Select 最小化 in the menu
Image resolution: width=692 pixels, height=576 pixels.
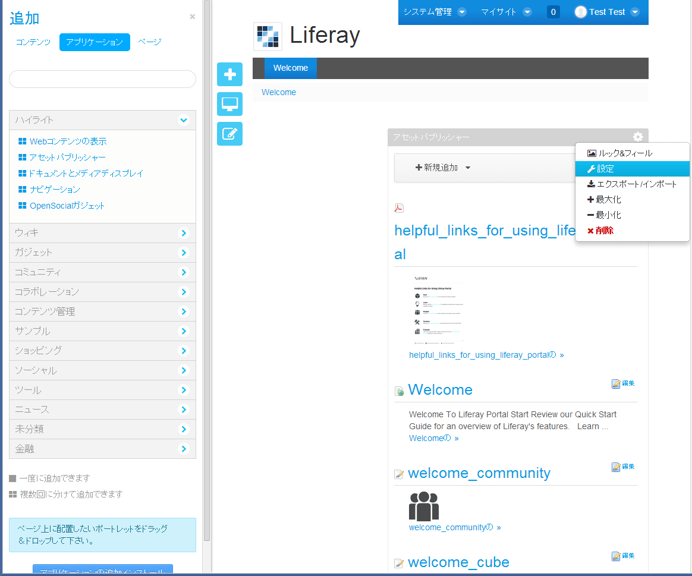[x=633, y=215]
